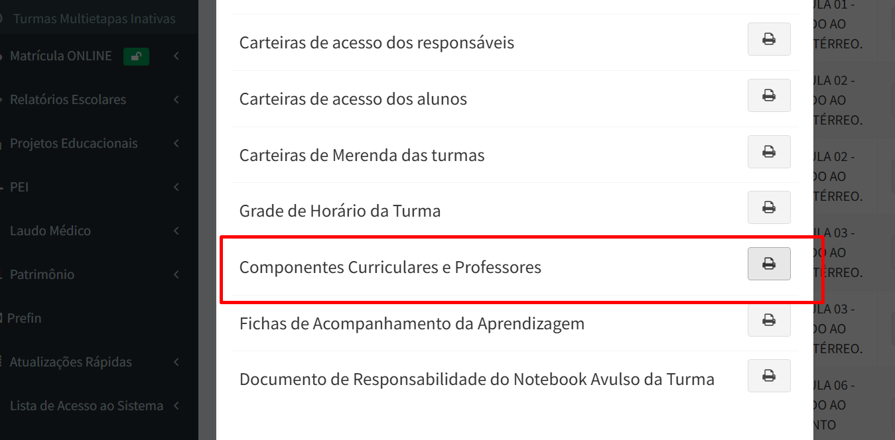This screenshot has height=440, width=895.
Task: Open Atualizações Rápidas sidebar menu
Action: (x=70, y=362)
